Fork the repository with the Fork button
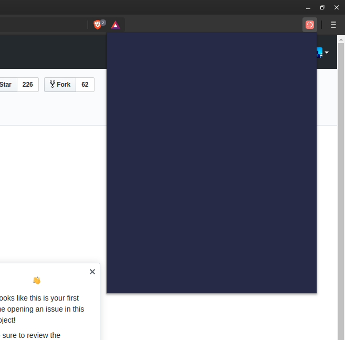The image size is (345, 340). click(x=60, y=85)
